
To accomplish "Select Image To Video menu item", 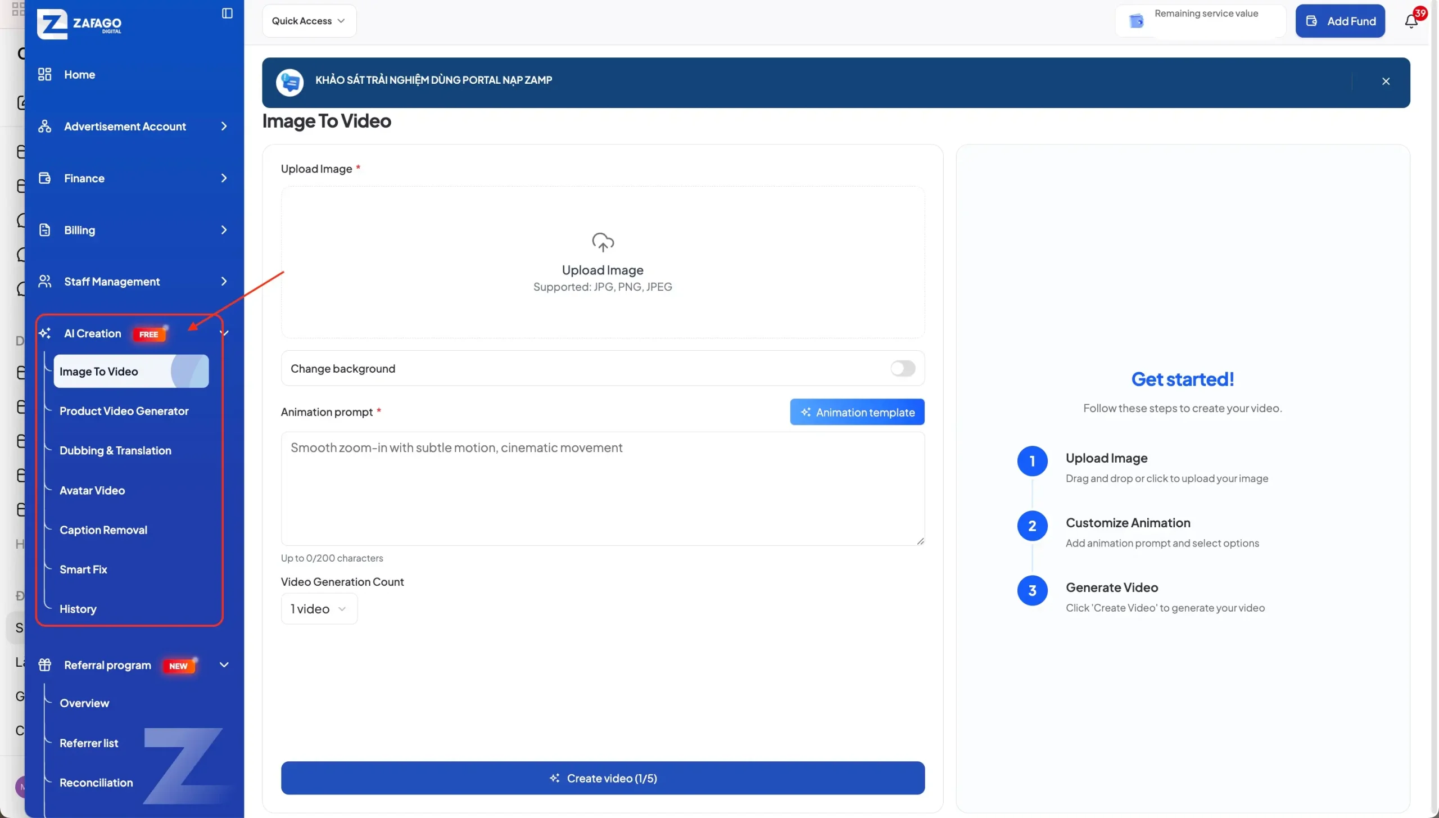I will [x=131, y=371].
